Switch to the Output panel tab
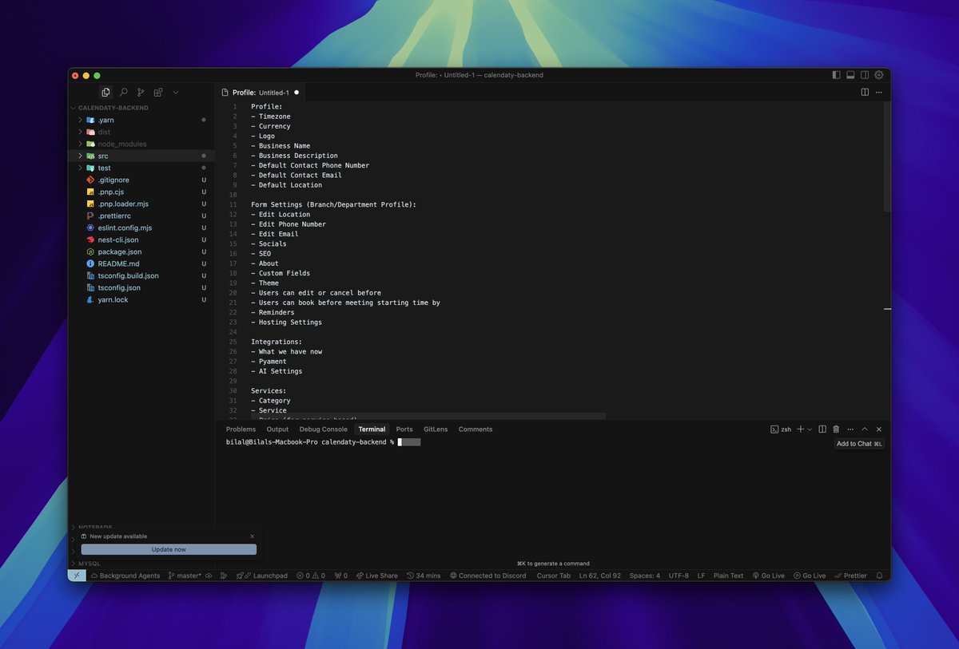Viewport: 959px width, 649px height. click(x=277, y=429)
